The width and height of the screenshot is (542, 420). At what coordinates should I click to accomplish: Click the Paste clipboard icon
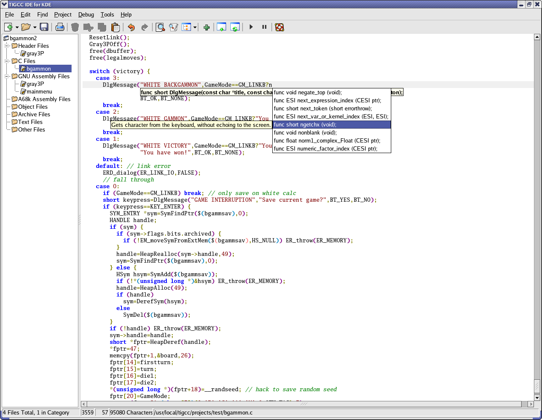pos(115,27)
